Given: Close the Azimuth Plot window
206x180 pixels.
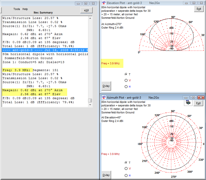Looking at the screenshot, I should [201, 97].
